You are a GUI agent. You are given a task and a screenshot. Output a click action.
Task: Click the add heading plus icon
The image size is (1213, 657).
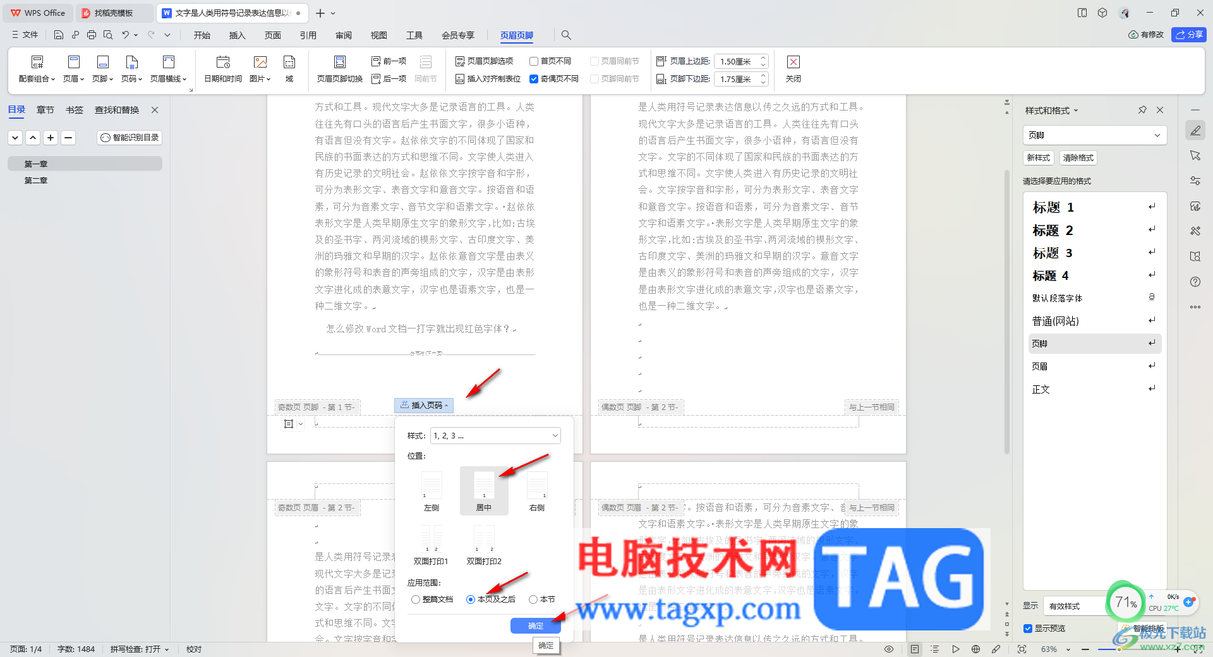51,137
